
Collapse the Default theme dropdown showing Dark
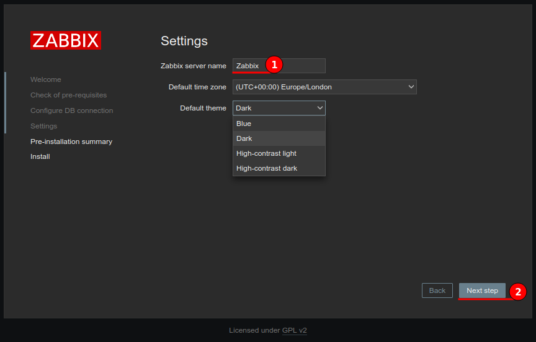click(x=279, y=108)
